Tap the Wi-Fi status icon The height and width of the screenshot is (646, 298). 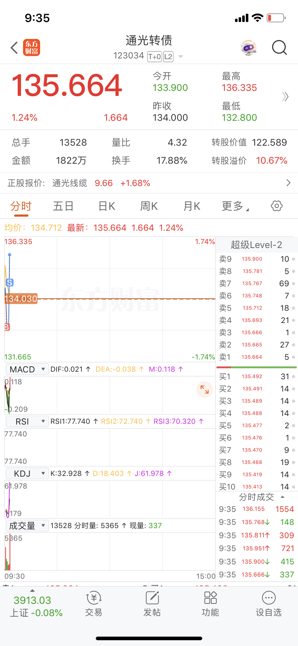point(258,18)
